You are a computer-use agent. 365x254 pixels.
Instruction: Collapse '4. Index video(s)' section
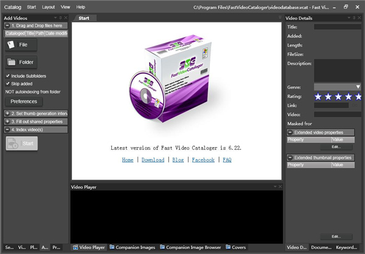[7, 130]
